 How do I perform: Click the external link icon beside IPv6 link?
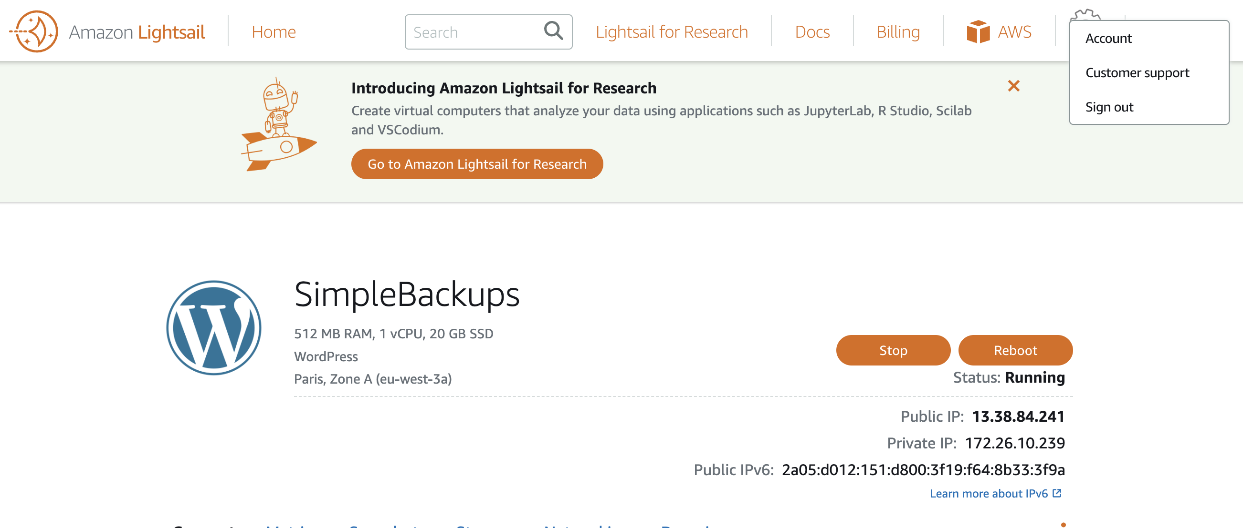point(1057,493)
